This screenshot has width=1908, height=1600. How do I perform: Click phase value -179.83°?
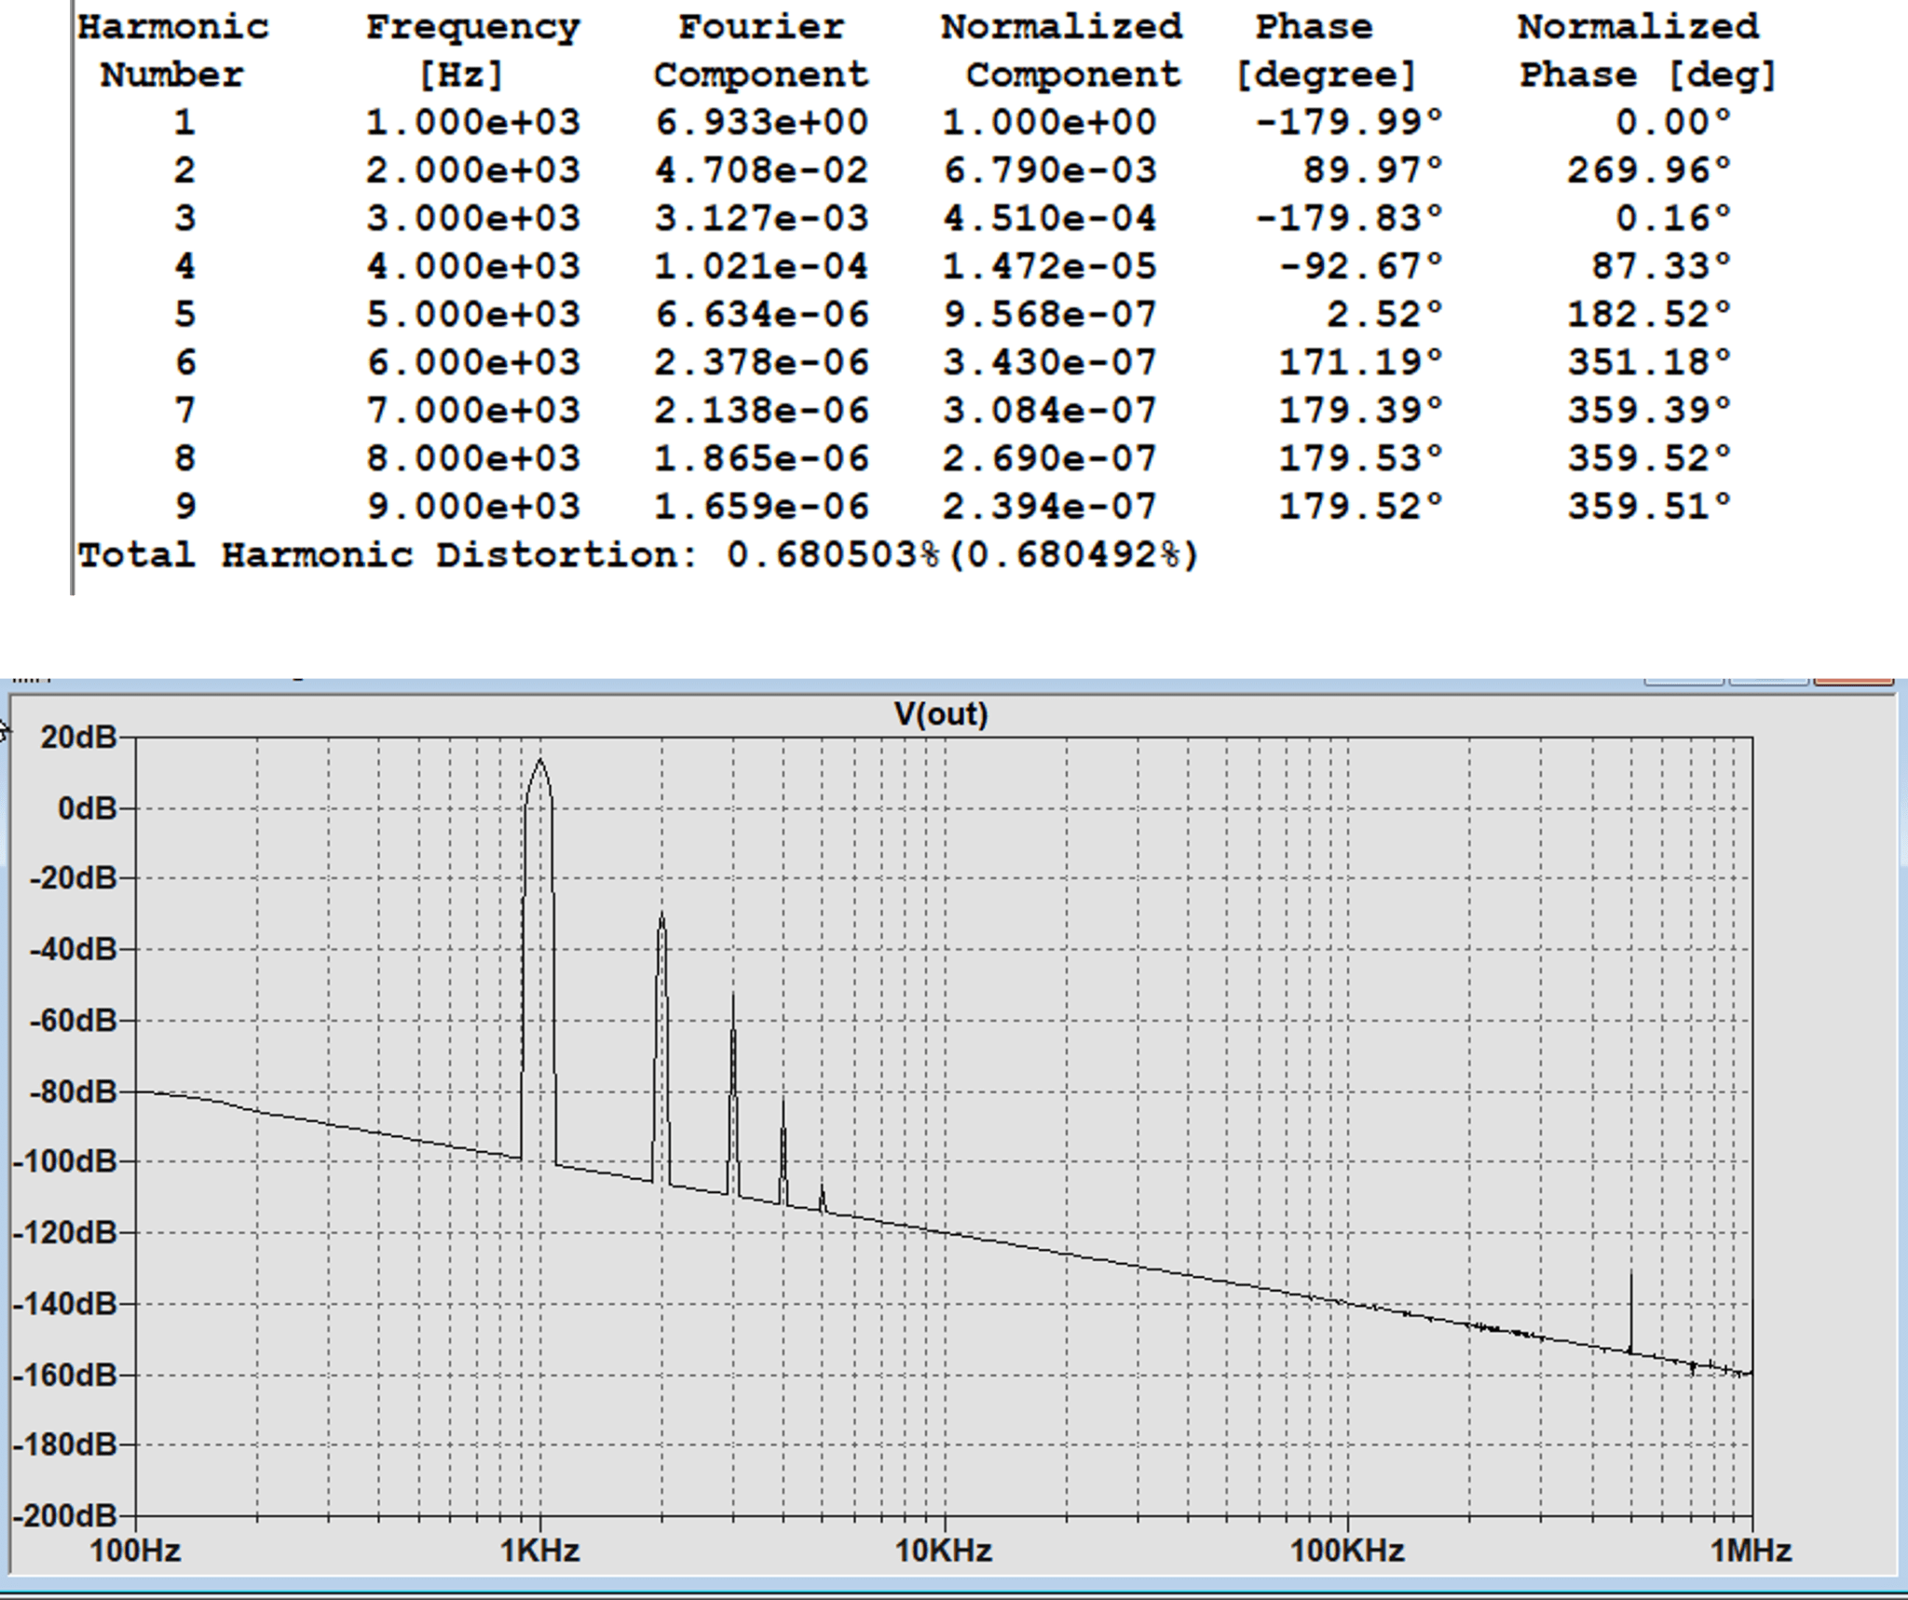pyautogui.click(x=1350, y=218)
